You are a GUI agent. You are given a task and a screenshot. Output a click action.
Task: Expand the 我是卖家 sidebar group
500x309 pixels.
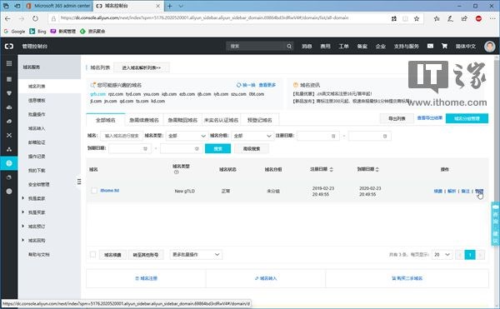[23, 198]
